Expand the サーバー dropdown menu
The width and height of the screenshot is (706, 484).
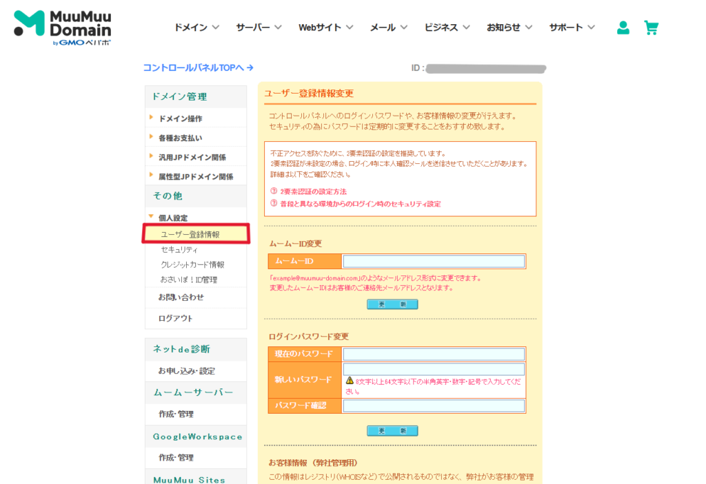(x=259, y=28)
